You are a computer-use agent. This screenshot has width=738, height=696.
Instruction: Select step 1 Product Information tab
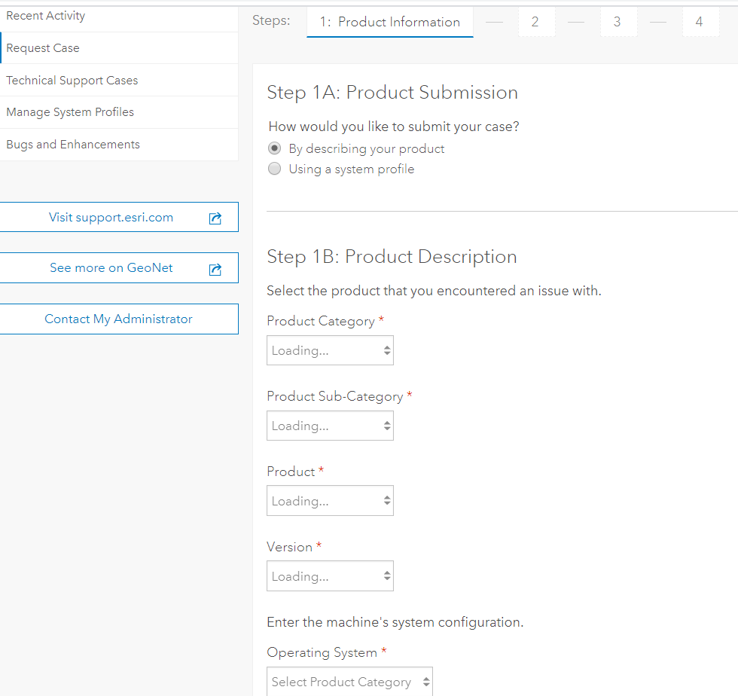tap(390, 22)
